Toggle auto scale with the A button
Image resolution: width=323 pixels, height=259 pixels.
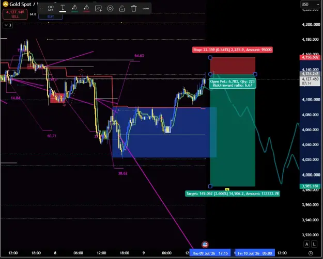(306, 244)
